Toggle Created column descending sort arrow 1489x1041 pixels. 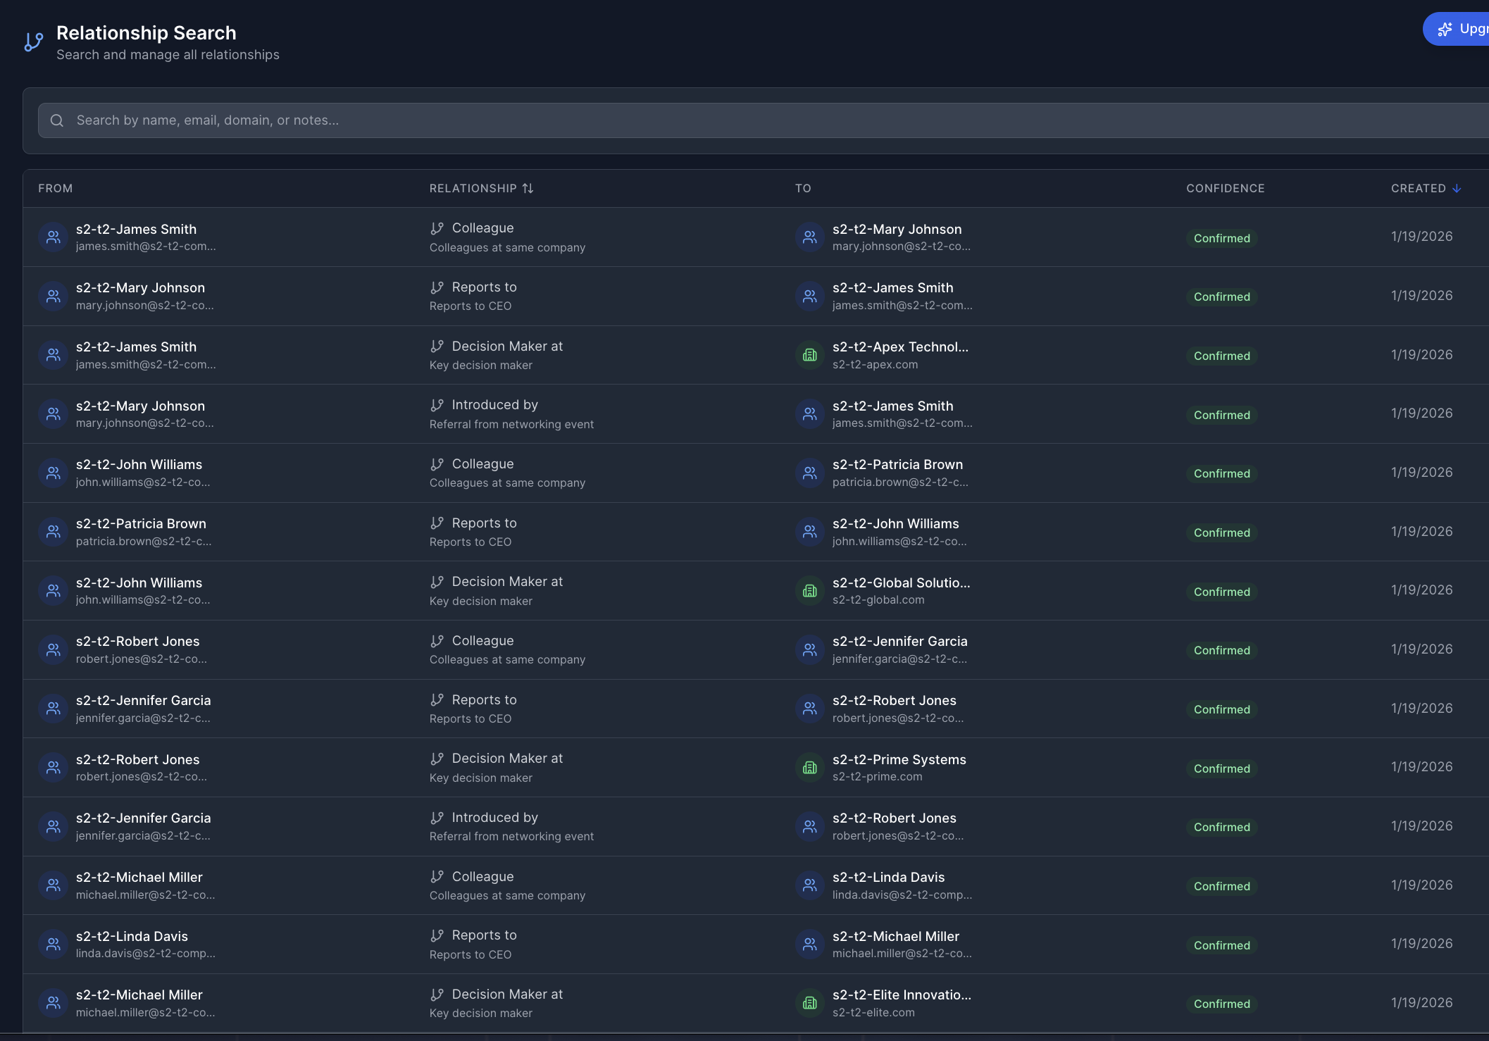1457,188
